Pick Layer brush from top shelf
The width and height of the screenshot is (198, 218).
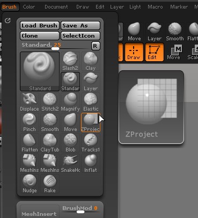point(155,32)
